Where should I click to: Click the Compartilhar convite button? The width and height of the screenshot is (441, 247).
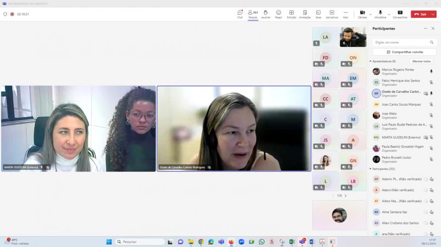(404, 52)
